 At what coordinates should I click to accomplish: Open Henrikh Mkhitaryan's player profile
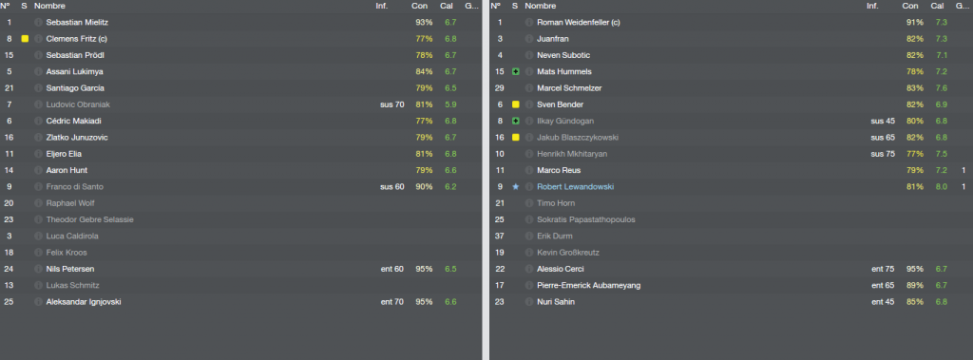click(x=571, y=153)
